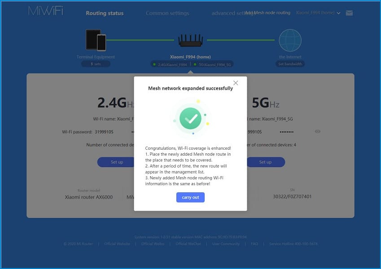Click the Internet globe icon

290,40
